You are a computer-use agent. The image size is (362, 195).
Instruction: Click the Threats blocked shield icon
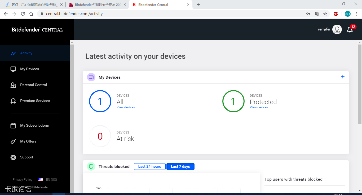click(x=91, y=166)
